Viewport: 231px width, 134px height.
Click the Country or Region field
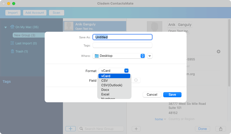[181, 119]
